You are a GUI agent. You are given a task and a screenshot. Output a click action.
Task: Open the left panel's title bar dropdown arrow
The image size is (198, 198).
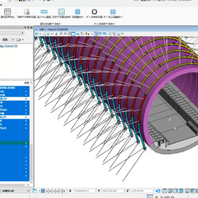click(x=25, y=27)
